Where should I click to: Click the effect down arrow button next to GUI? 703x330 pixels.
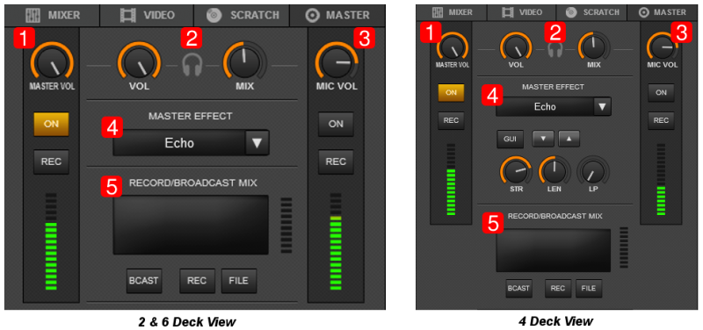pos(542,139)
